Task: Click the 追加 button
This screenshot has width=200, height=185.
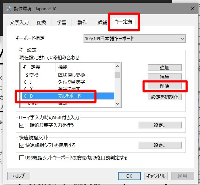Action: tap(165, 68)
